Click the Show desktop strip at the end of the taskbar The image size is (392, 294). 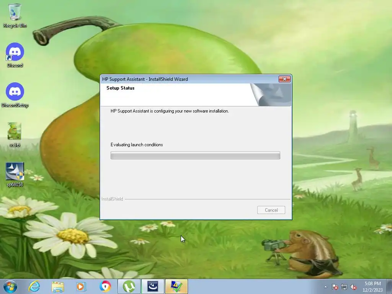389,286
